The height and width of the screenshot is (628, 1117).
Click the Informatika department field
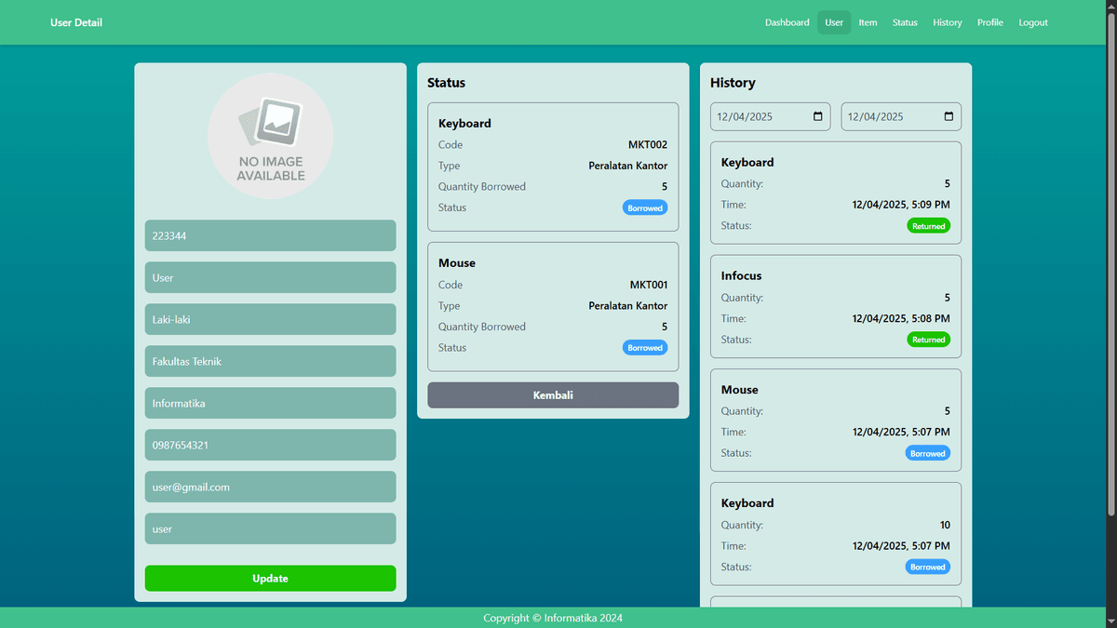click(270, 403)
